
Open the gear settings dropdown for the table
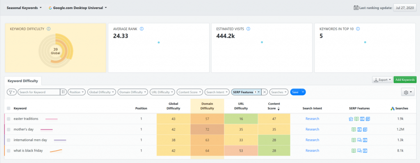(x=408, y=92)
